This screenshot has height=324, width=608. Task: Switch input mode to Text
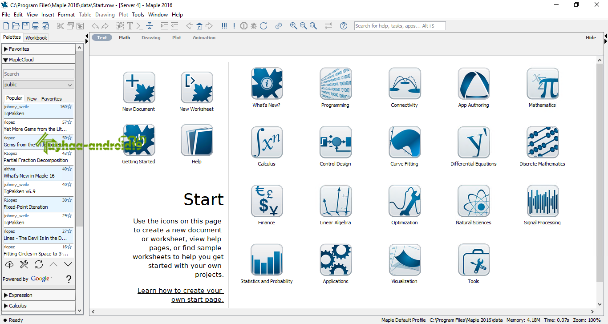102,38
